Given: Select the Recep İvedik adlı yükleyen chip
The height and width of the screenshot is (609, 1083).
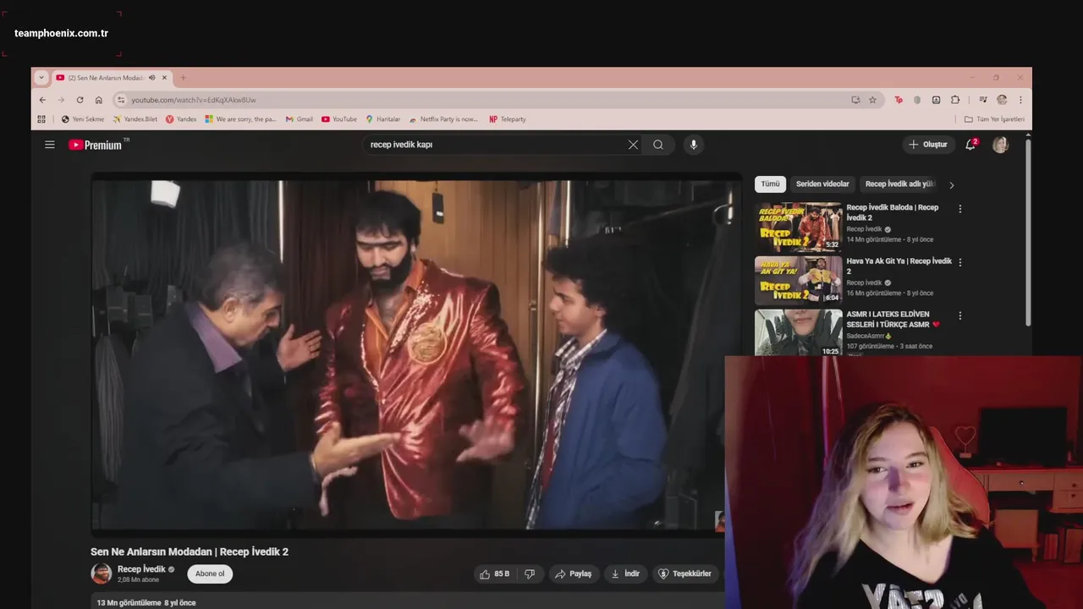Looking at the screenshot, I should [x=899, y=184].
